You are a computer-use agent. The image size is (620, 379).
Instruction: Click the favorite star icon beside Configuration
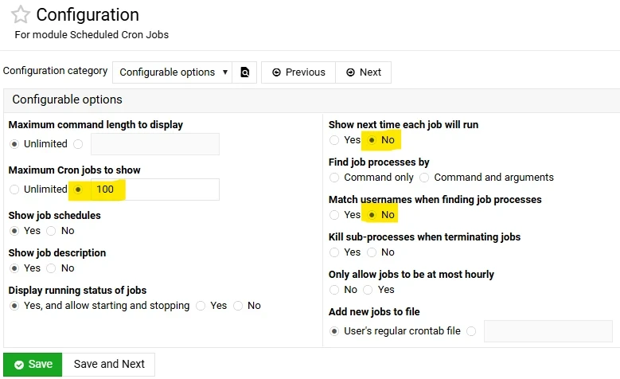[x=21, y=14]
